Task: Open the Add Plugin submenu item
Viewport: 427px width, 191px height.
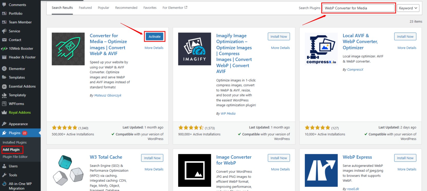Action: [11, 150]
